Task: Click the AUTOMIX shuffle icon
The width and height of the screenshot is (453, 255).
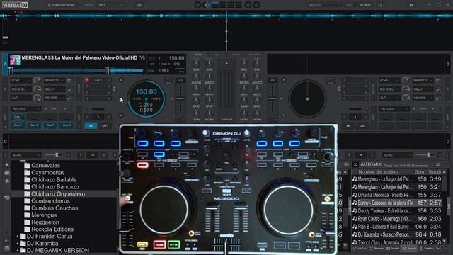Action: tap(355, 164)
